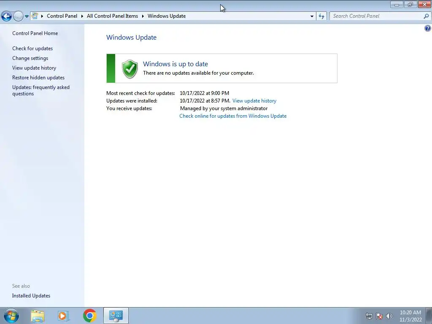Refresh the Windows Update page

[321, 16]
